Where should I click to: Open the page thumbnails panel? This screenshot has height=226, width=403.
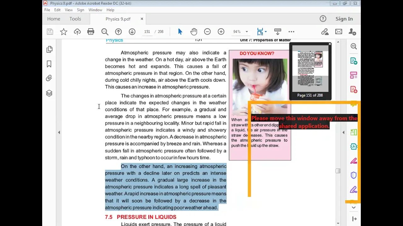click(x=49, y=49)
